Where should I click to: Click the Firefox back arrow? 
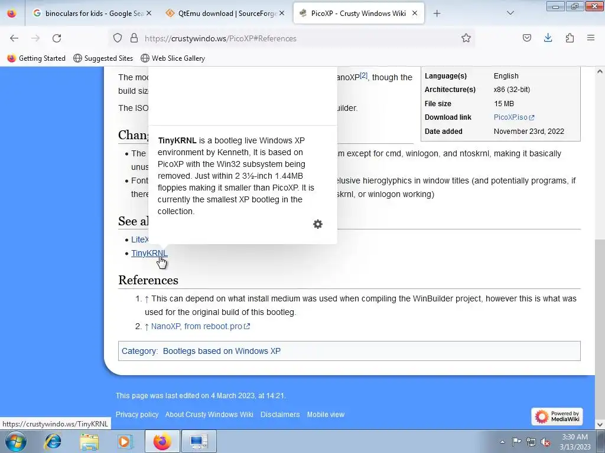coord(14,38)
